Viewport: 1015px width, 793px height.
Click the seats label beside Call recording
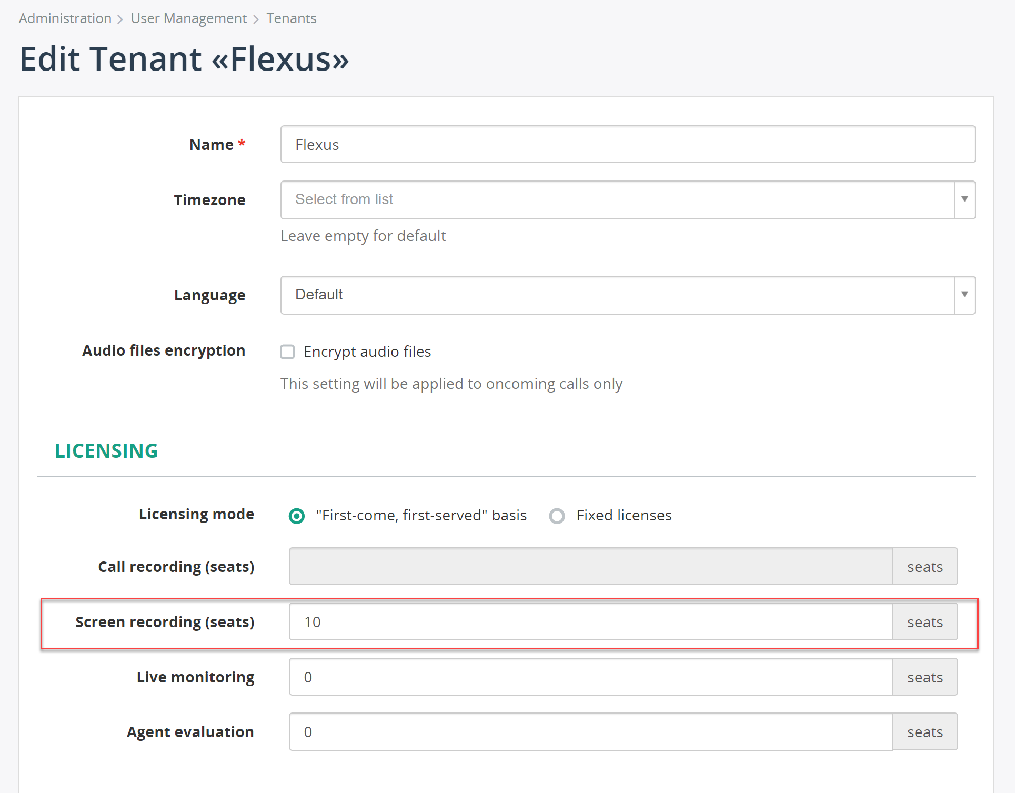point(924,566)
